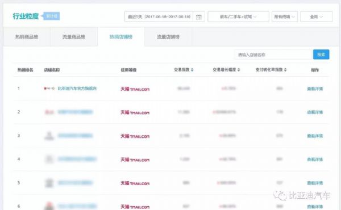Click the Tmall logo in rank 5 row
341x210 pixels.
click(x=135, y=183)
